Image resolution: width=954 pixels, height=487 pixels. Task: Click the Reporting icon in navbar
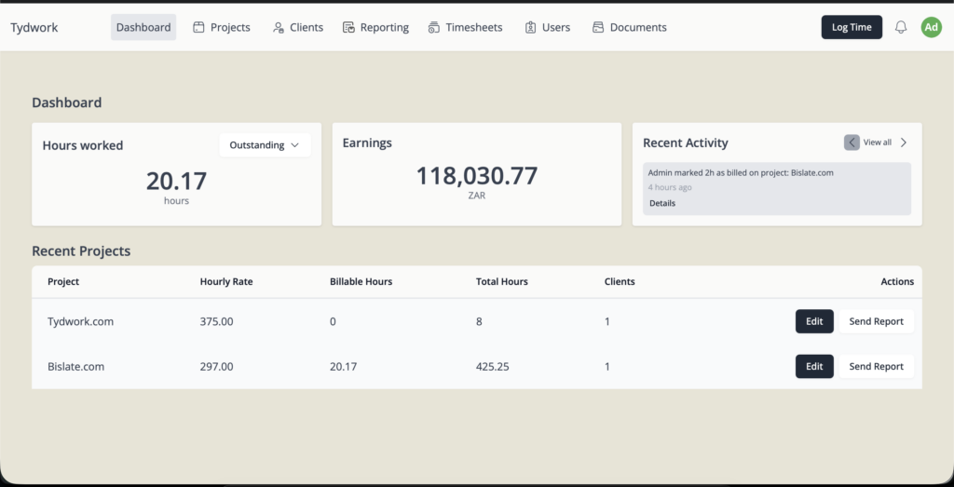pos(348,28)
